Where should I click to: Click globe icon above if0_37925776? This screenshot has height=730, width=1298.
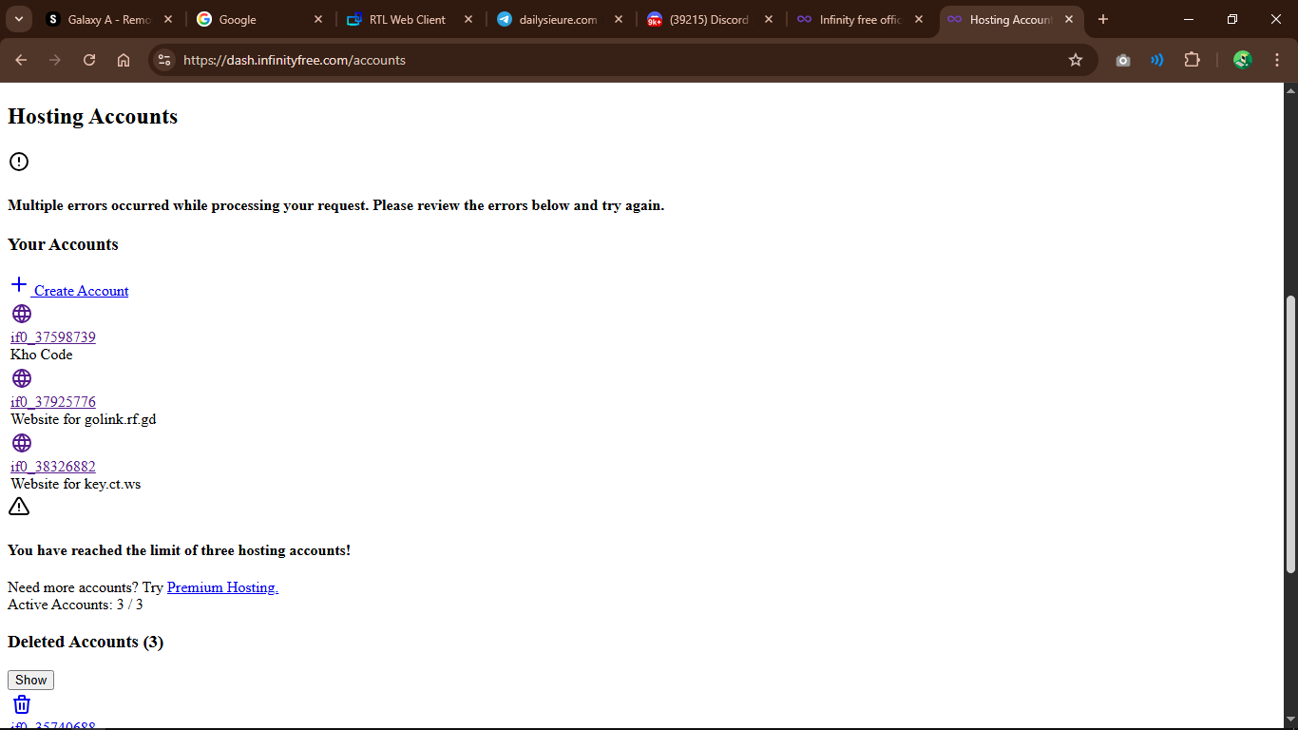[x=21, y=378]
